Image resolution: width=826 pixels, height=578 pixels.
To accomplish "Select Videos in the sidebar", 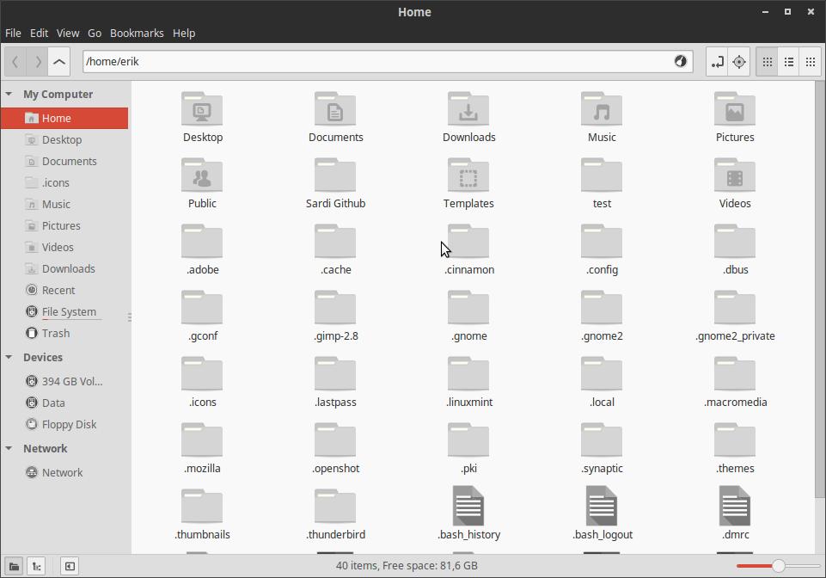I will [x=64, y=248].
